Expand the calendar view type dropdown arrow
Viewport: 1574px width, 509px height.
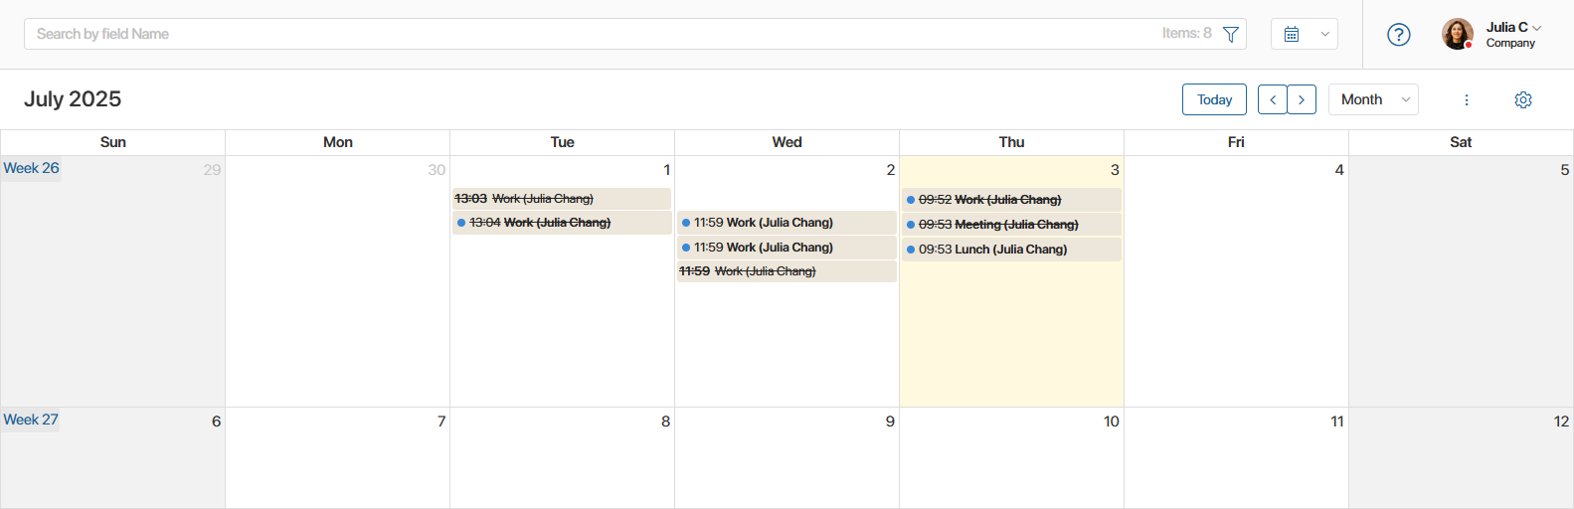(x=1324, y=34)
